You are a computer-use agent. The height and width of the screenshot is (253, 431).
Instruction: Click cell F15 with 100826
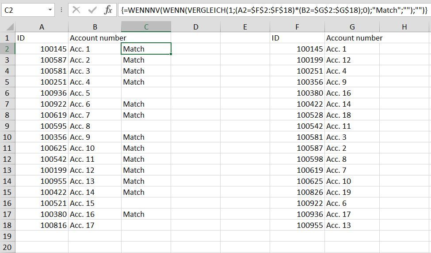click(x=297, y=192)
